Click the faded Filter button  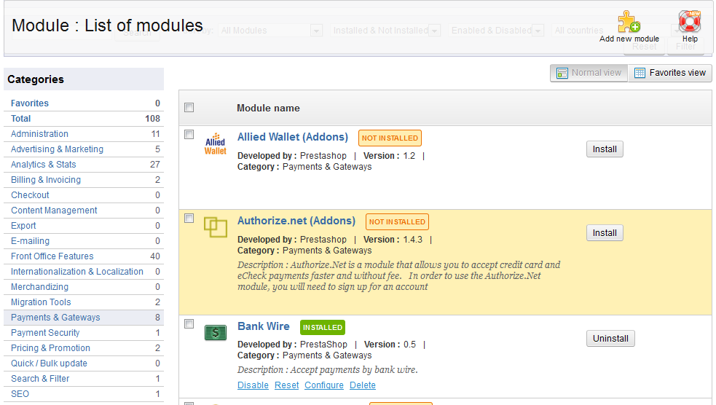coord(685,47)
